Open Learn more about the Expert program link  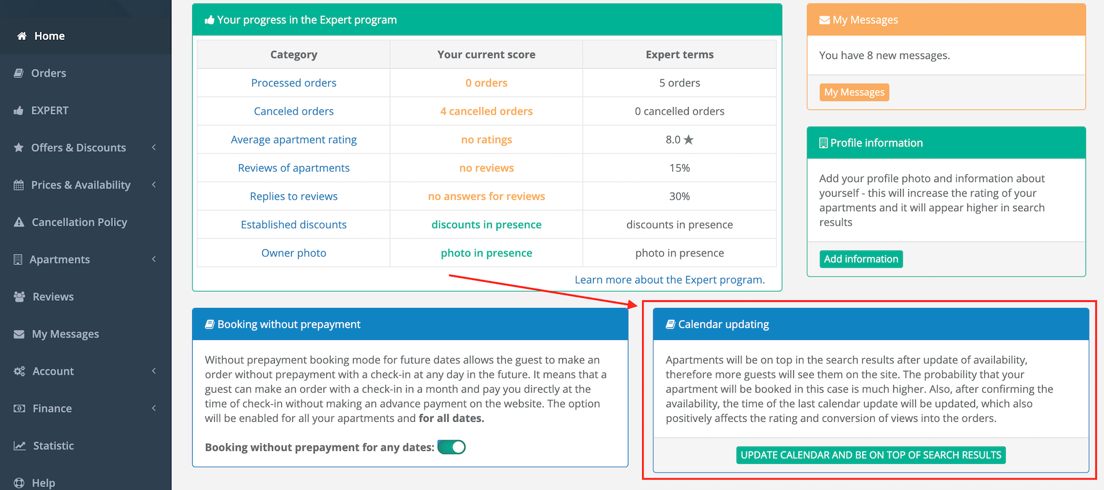coord(669,280)
